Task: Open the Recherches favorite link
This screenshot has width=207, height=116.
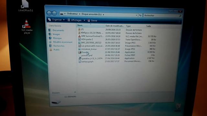Action: point(59,46)
